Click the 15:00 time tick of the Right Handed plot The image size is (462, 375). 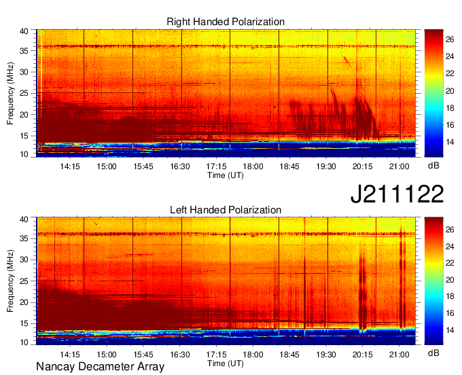coord(107,166)
